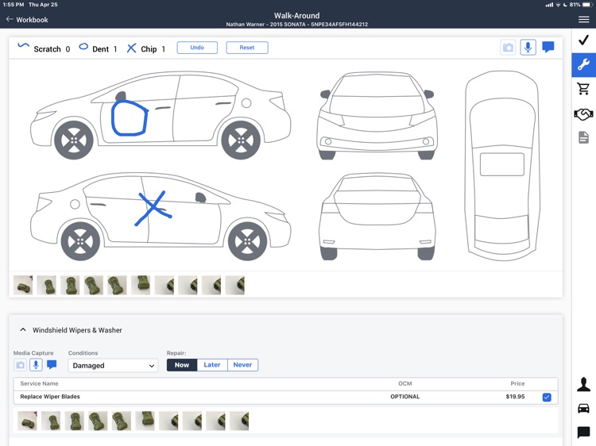Tap microphone in Media Capture section
Viewport: 596px width, 446px height.
tap(36, 365)
